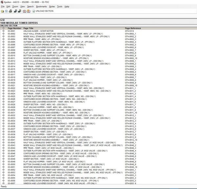Click the open folder toolbar icon
The height and width of the screenshot is (189, 197).
[x=2, y=11]
